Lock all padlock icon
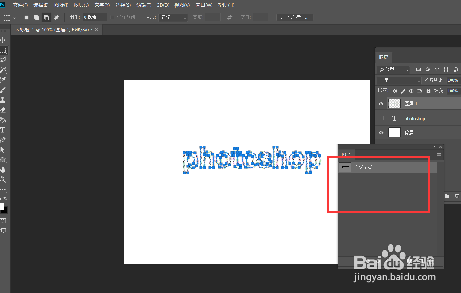This screenshot has width=461, height=293. 428,91
